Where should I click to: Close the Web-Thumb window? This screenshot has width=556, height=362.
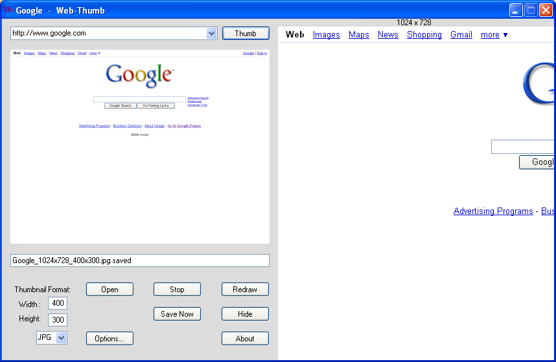[546, 10]
